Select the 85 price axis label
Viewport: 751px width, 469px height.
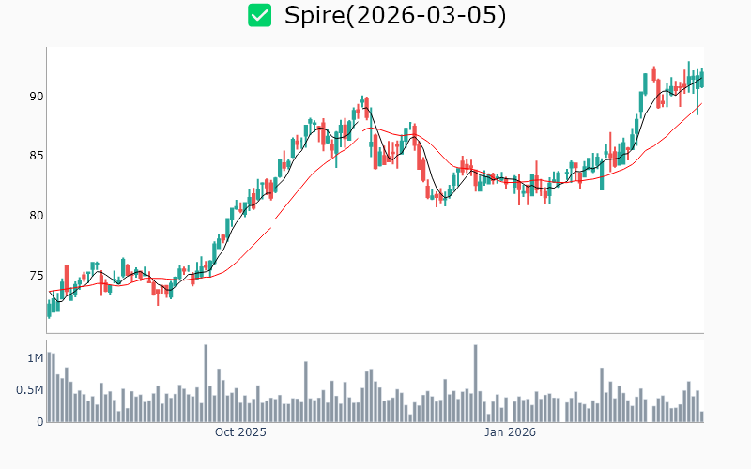[34, 156]
